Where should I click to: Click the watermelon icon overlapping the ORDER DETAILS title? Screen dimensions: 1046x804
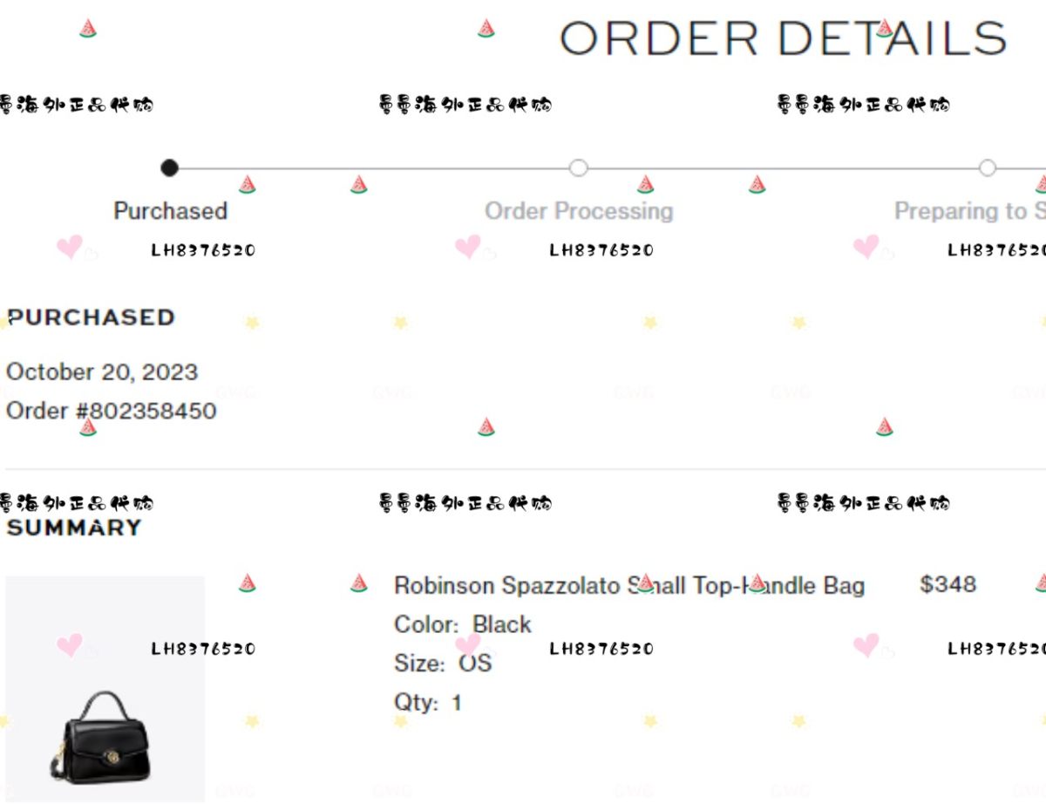pyautogui.click(x=884, y=28)
